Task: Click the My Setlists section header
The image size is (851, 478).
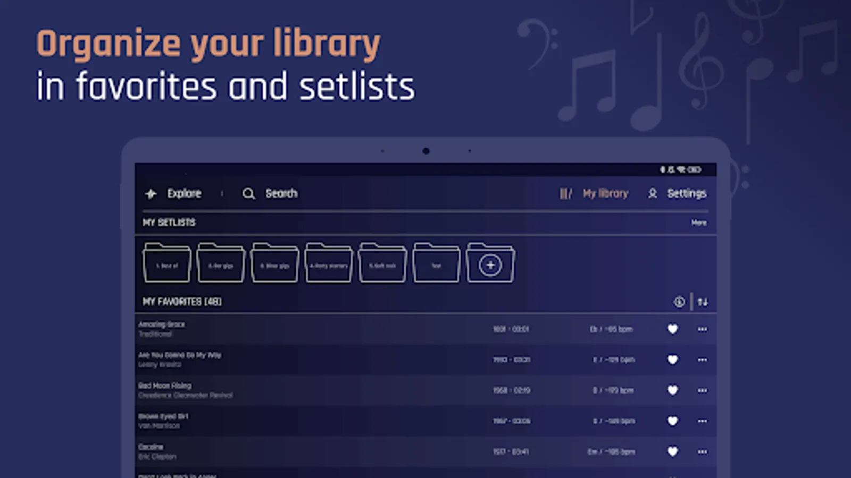Action: tap(169, 223)
